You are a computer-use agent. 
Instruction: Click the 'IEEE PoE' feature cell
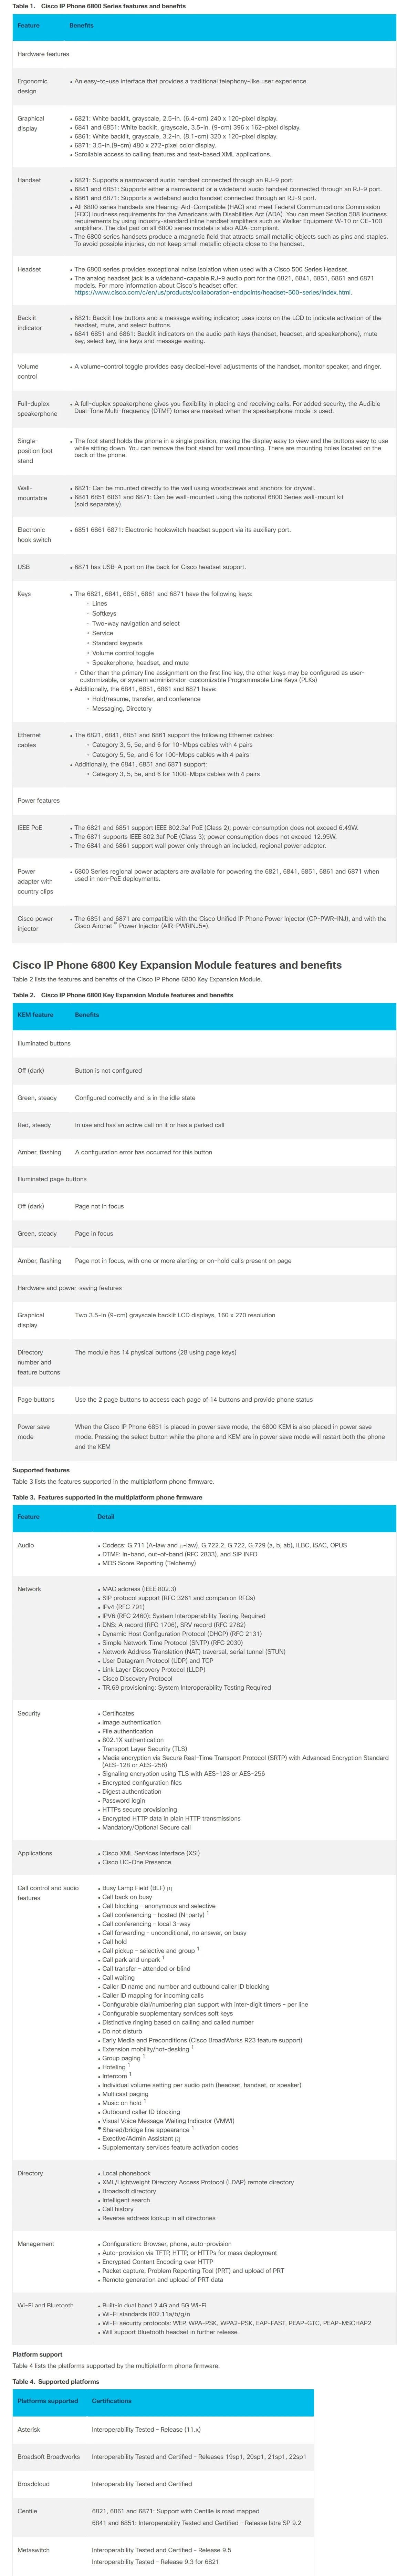pyautogui.click(x=30, y=828)
